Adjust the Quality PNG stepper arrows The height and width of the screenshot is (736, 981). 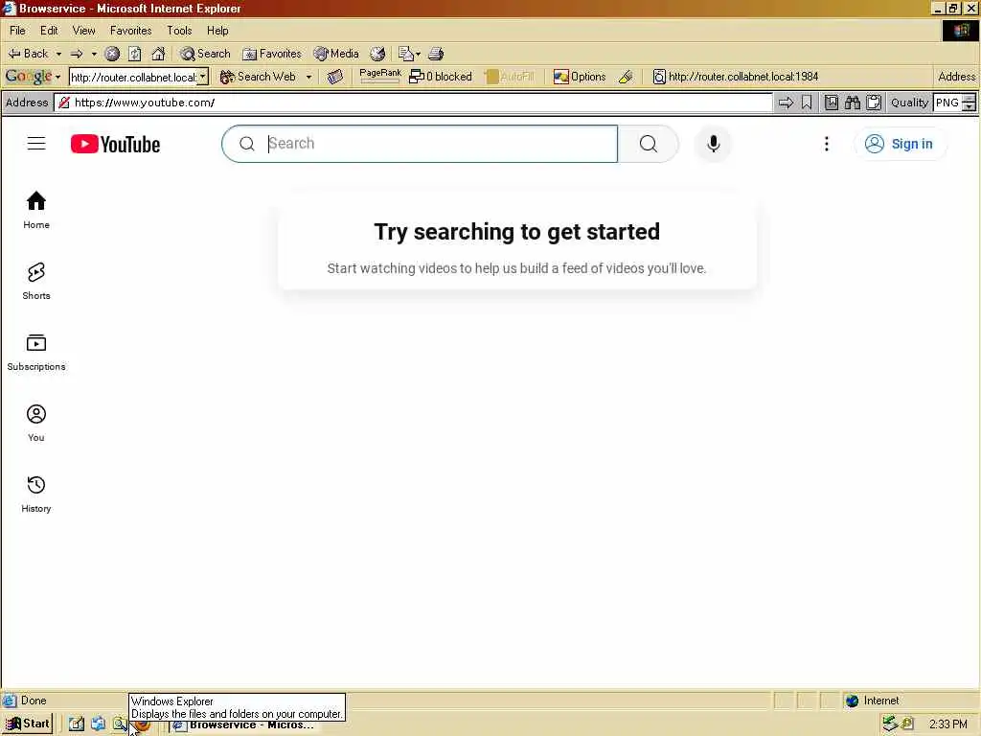coord(969,103)
